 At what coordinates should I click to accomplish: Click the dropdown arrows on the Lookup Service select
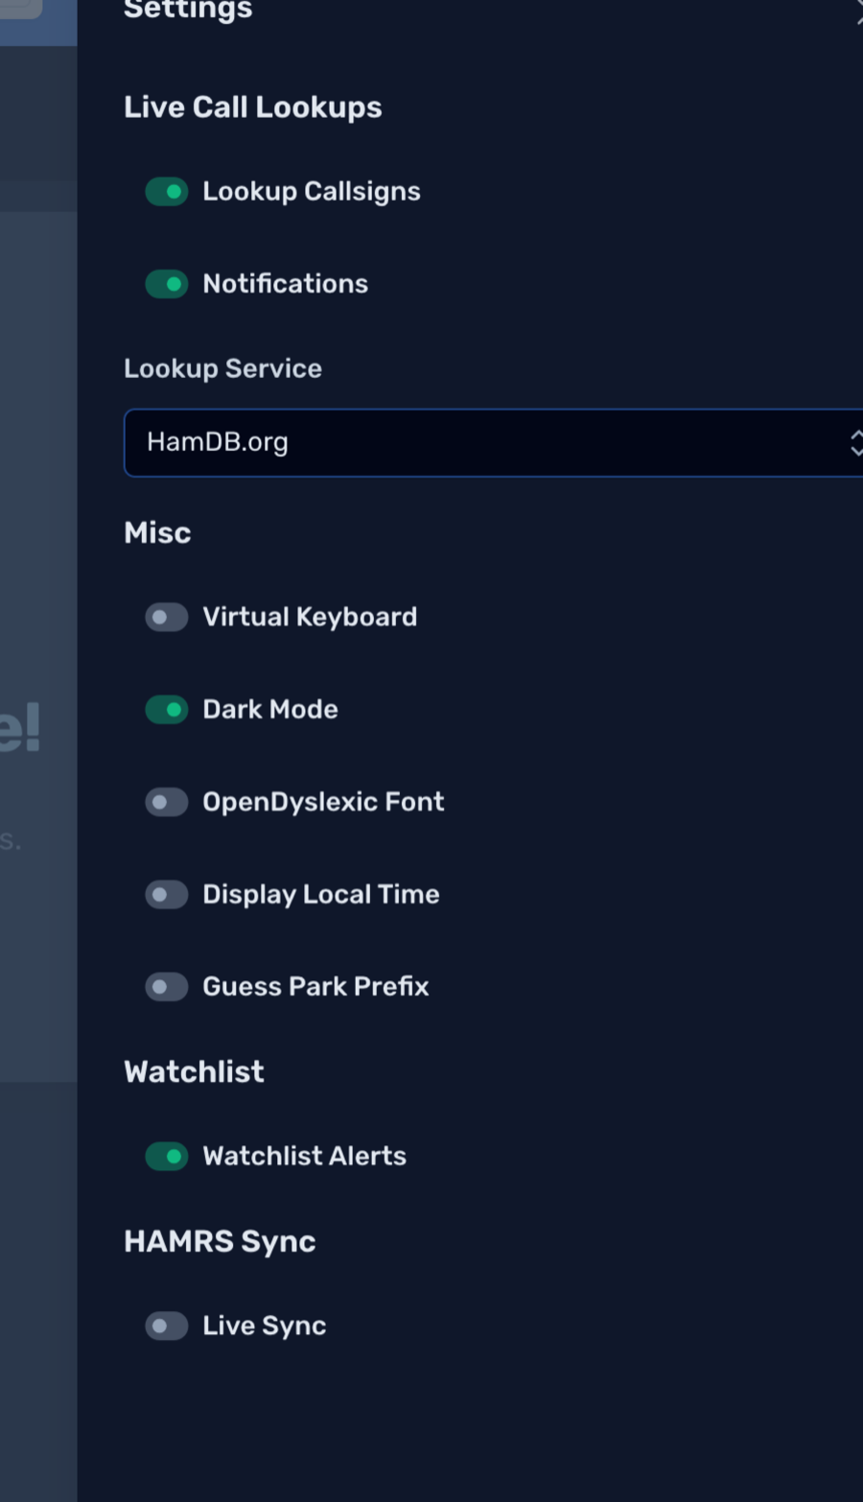[855, 442]
